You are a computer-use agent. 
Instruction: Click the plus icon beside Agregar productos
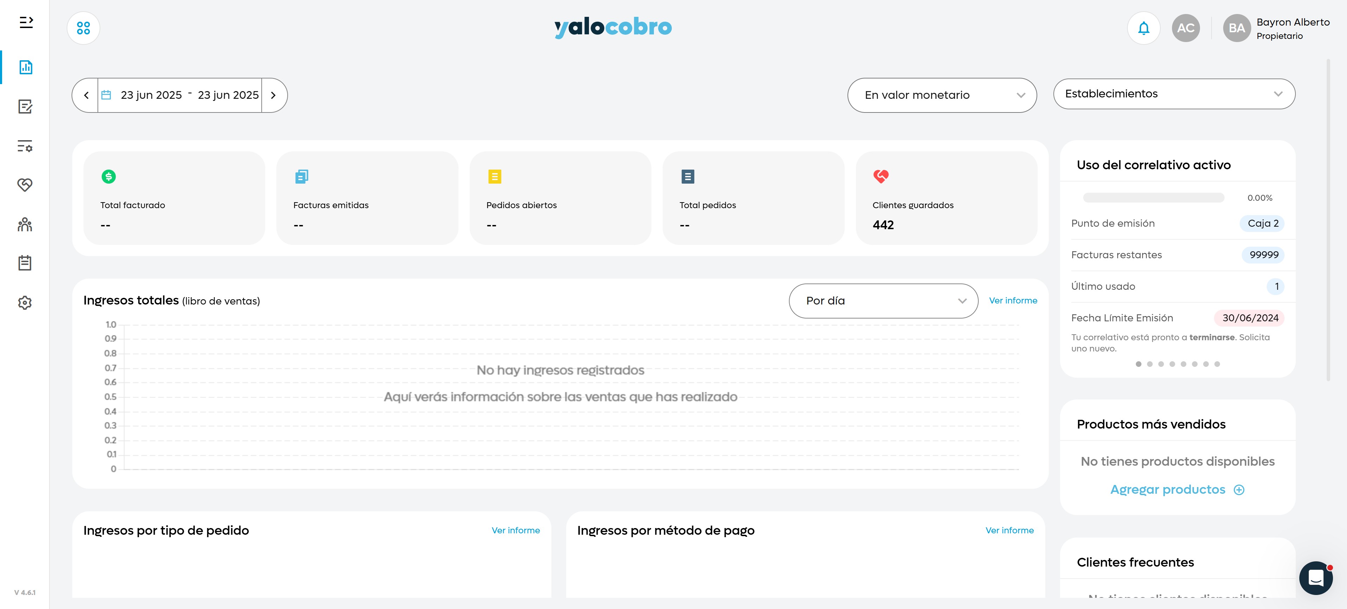click(x=1239, y=490)
